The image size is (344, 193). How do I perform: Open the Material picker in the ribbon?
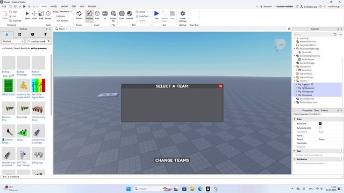pyautogui.click(x=130, y=16)
